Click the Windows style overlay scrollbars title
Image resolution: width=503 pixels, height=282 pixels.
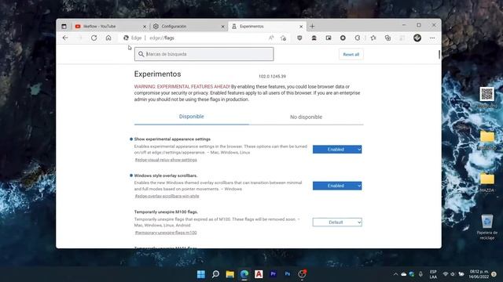[x=166, y=175]
